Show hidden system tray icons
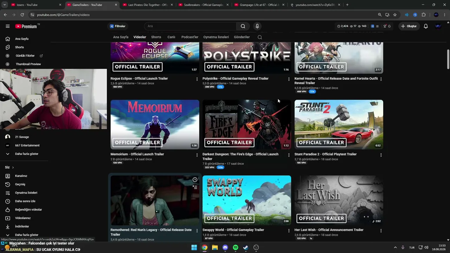The height and width of the screenshot is (253, 450). [x=395, y=247]
